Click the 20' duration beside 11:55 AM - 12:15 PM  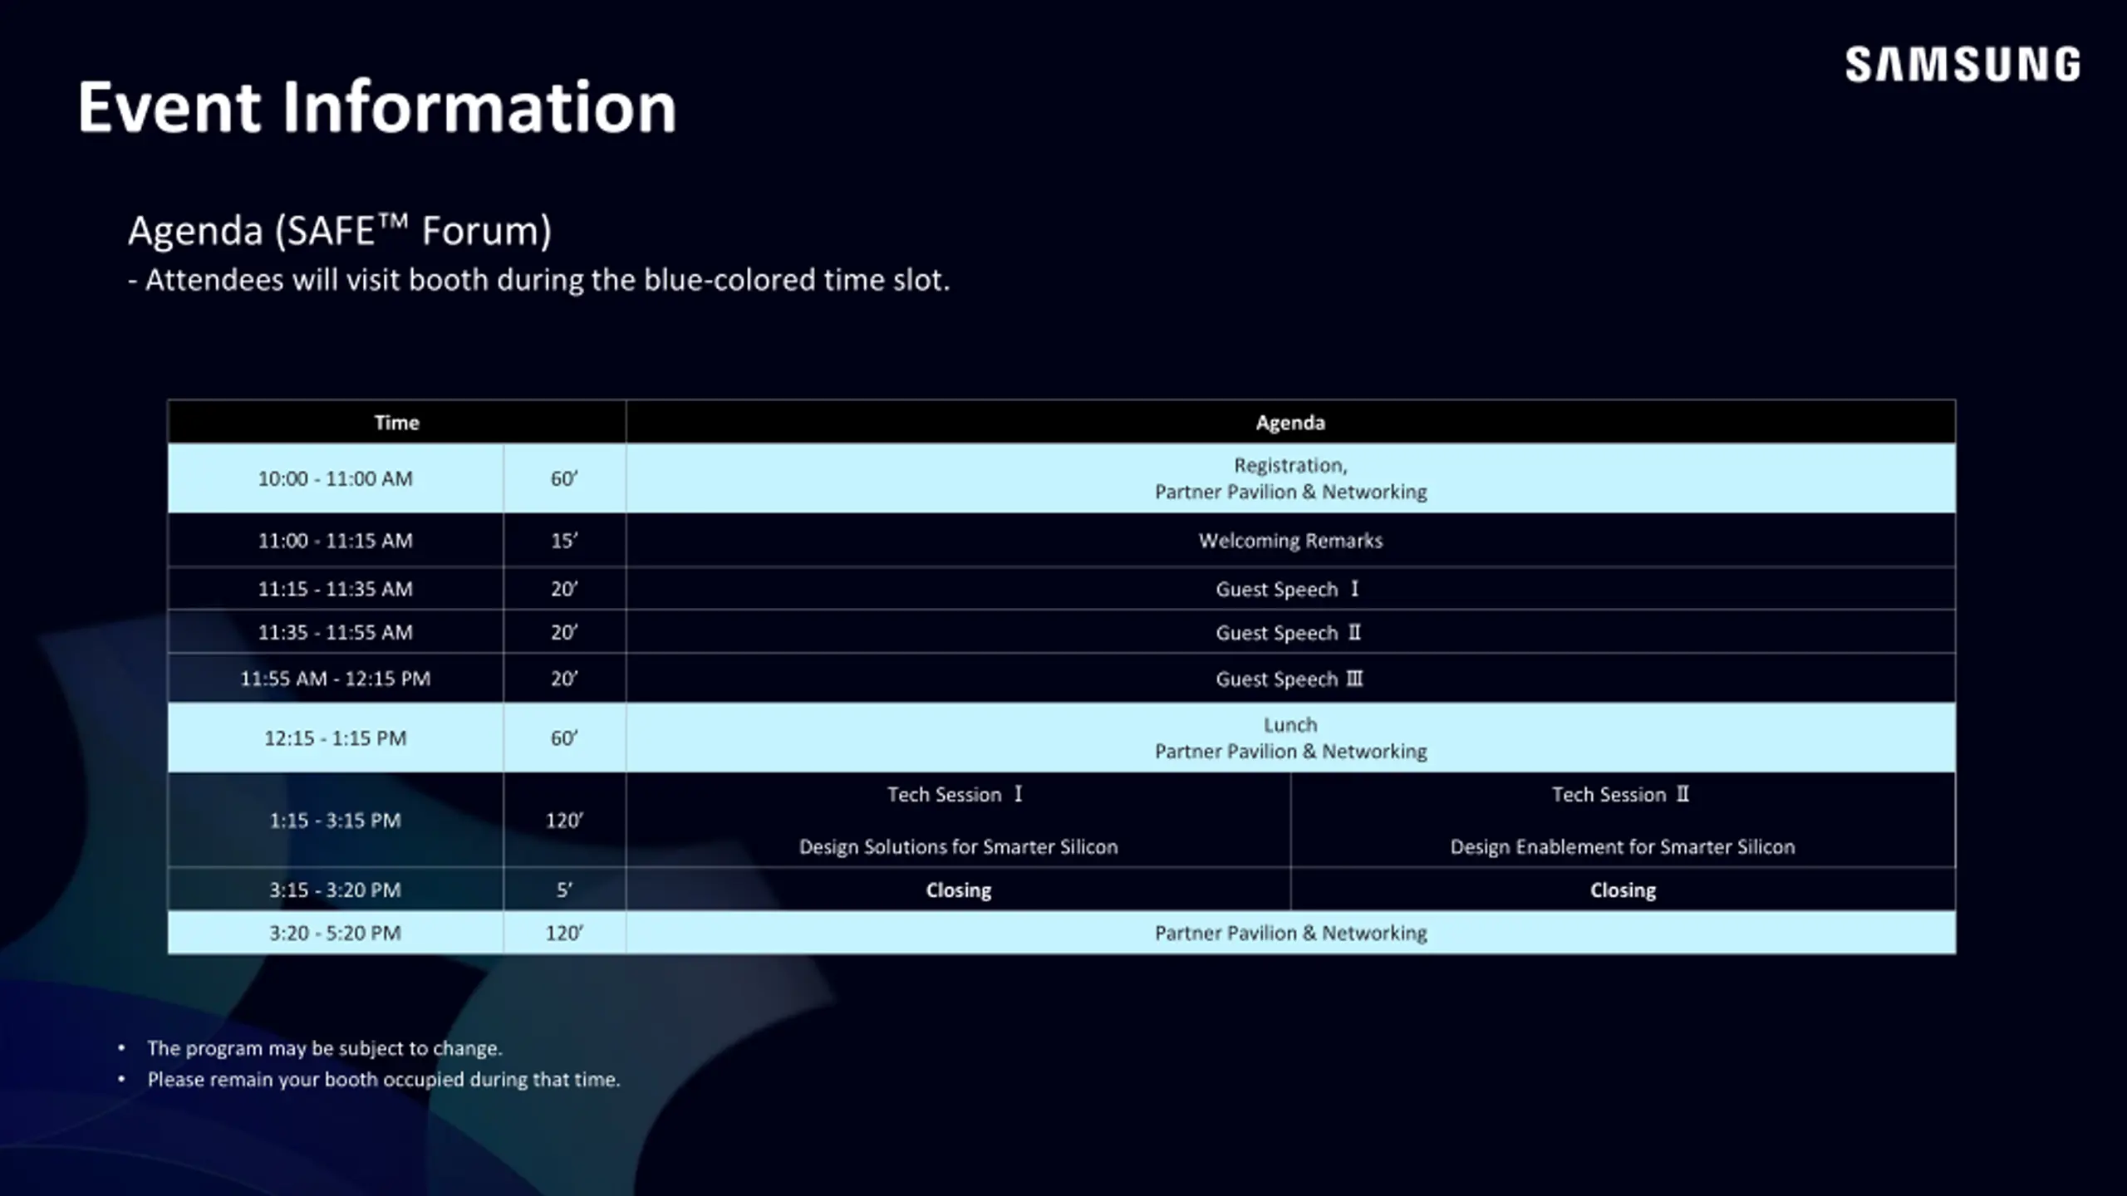[x=564, y=679]
